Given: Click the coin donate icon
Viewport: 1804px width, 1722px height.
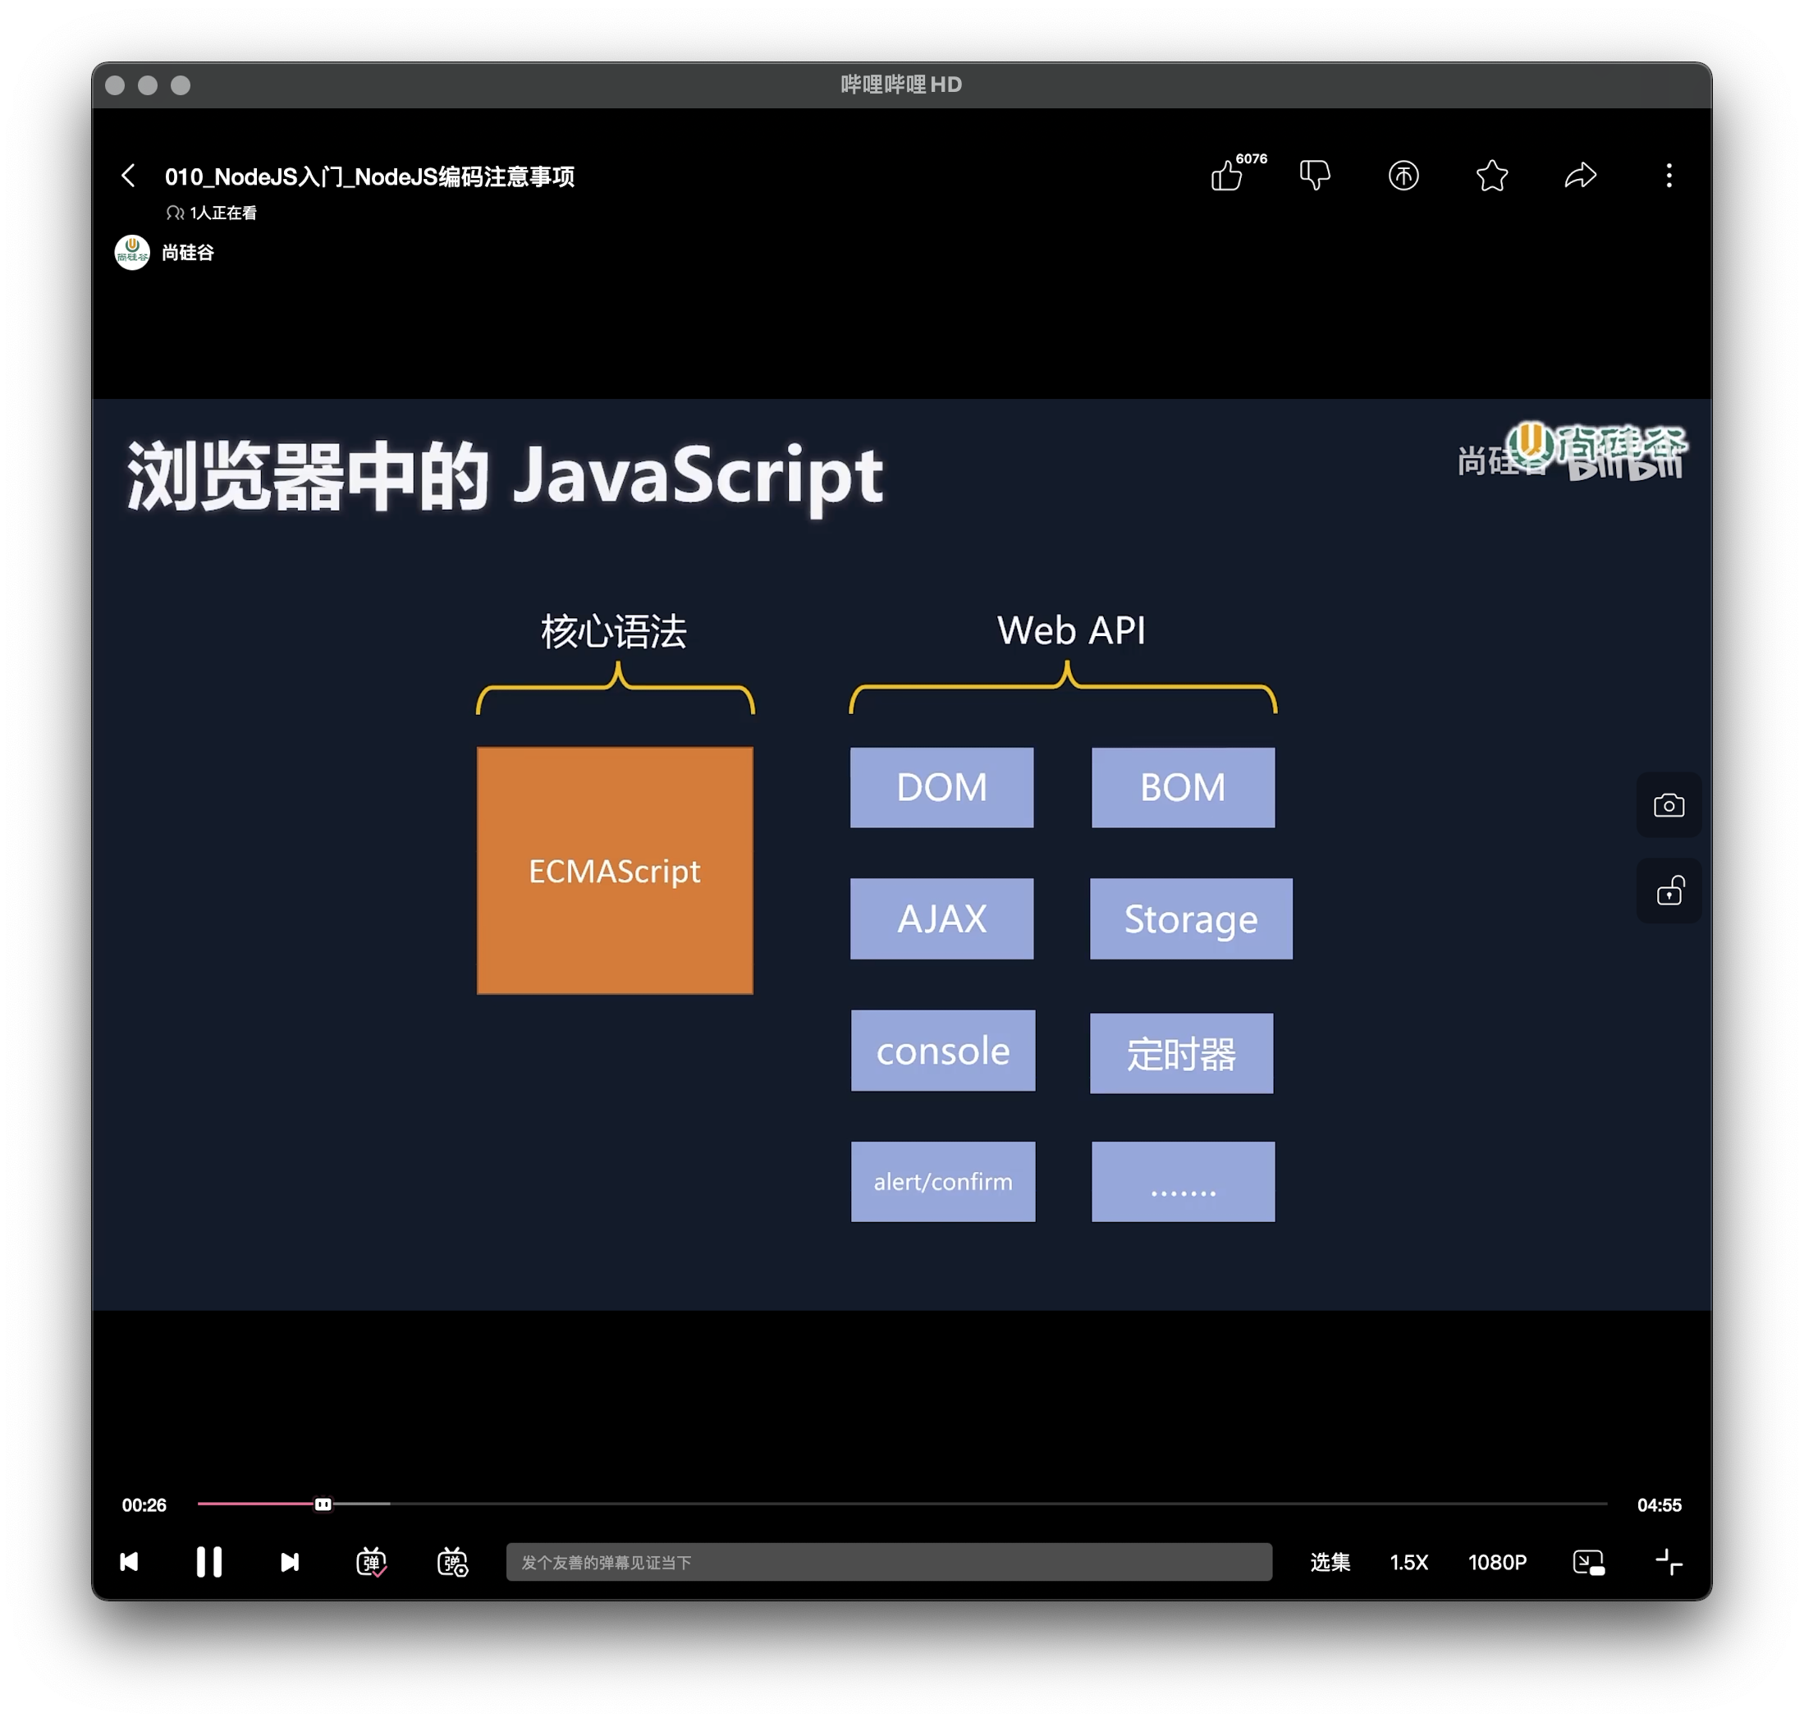Looking at the screenshot, I should (x=1403, y=176).
